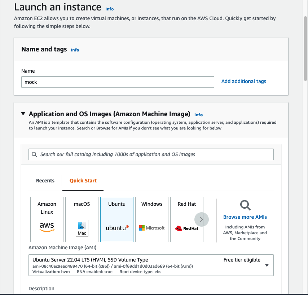
Task: Open Browse more AMIs link
Action: [x=245, y=217]
